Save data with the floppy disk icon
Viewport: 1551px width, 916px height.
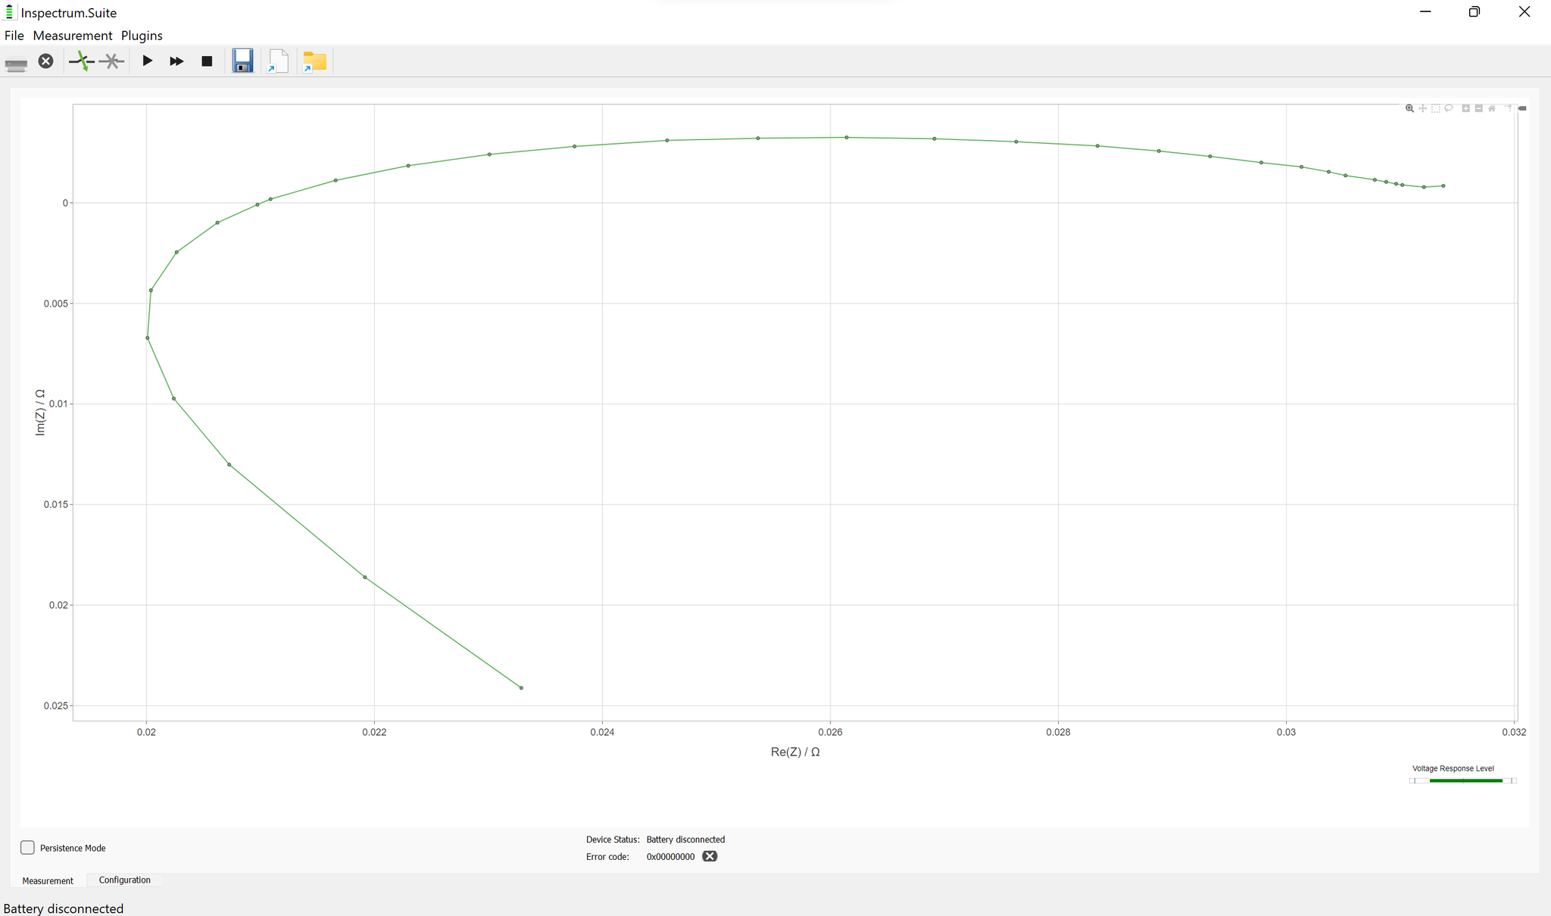(x=242, y=61)
